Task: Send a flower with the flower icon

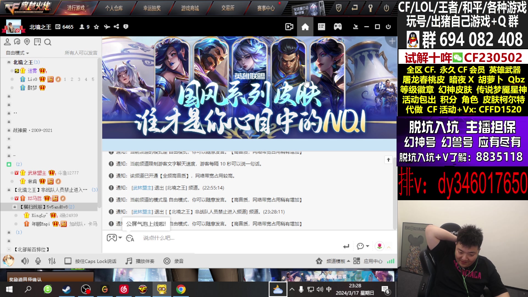Action: point(380,246)
